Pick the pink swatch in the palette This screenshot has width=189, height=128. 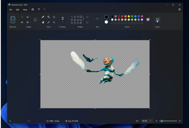(122, 20)
